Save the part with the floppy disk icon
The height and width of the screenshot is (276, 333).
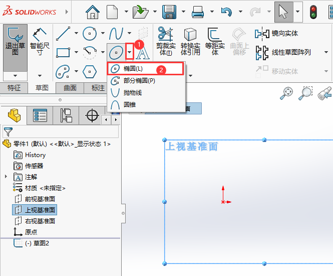[x=169, y=12]
